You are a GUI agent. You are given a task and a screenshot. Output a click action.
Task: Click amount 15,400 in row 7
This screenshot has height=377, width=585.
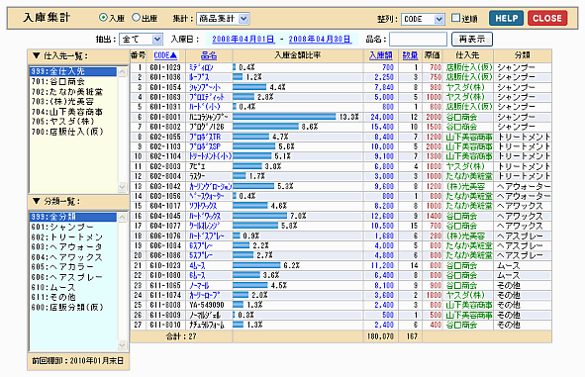click(382, 127)
